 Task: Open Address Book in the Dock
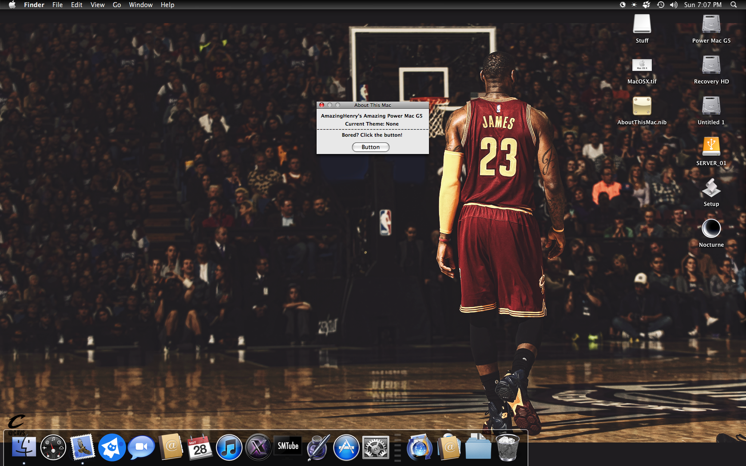pos(171,447)
